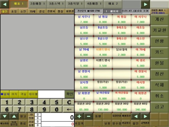Viewport: 169px width, 127px height.
Task: Click the 확인 confirm button
Action: [69, 94]
